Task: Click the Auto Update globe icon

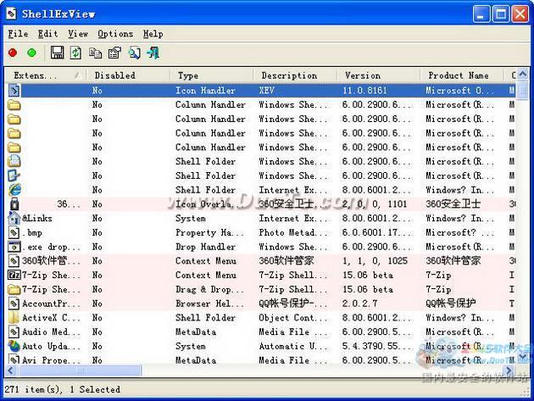Action: point(14,346)
